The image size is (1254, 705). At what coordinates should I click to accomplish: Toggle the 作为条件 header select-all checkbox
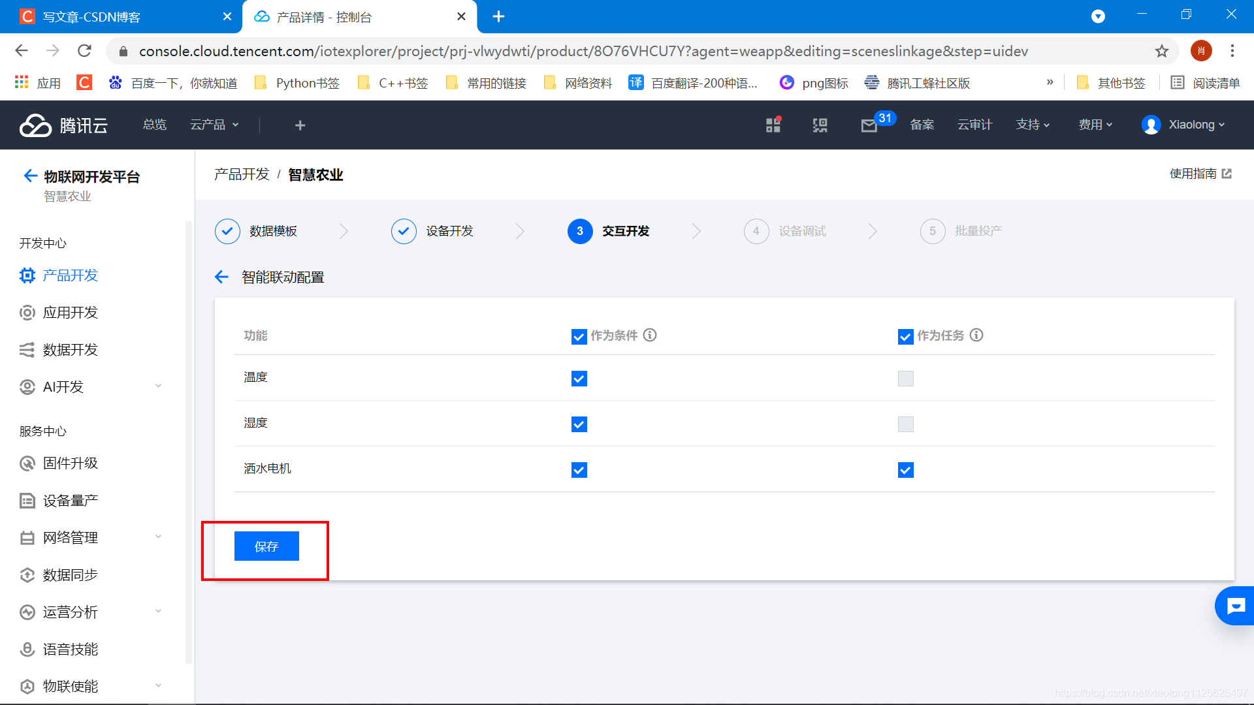579,337
